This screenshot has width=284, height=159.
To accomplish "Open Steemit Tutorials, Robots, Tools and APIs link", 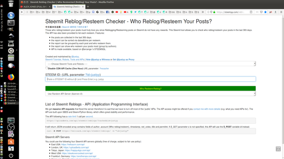I will point(65,60).
